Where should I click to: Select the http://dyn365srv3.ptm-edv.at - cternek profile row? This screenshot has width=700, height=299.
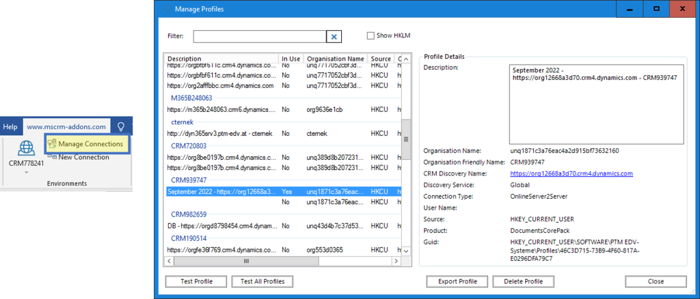click(284, 134)
